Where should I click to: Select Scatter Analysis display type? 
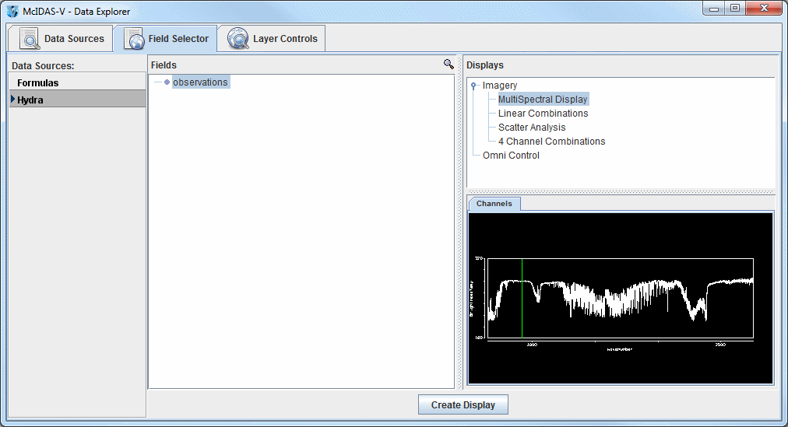coord(532,128)
